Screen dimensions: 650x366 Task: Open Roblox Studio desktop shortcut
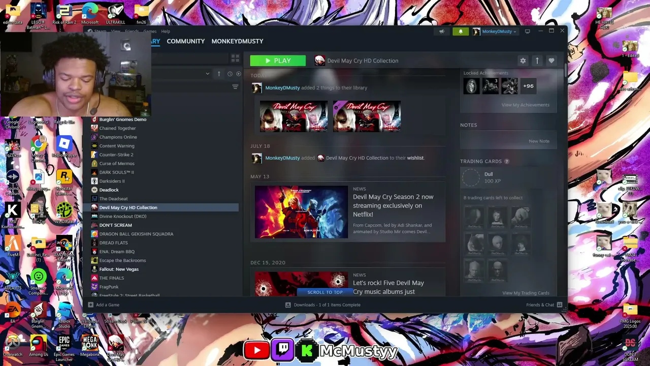[64, 315]
